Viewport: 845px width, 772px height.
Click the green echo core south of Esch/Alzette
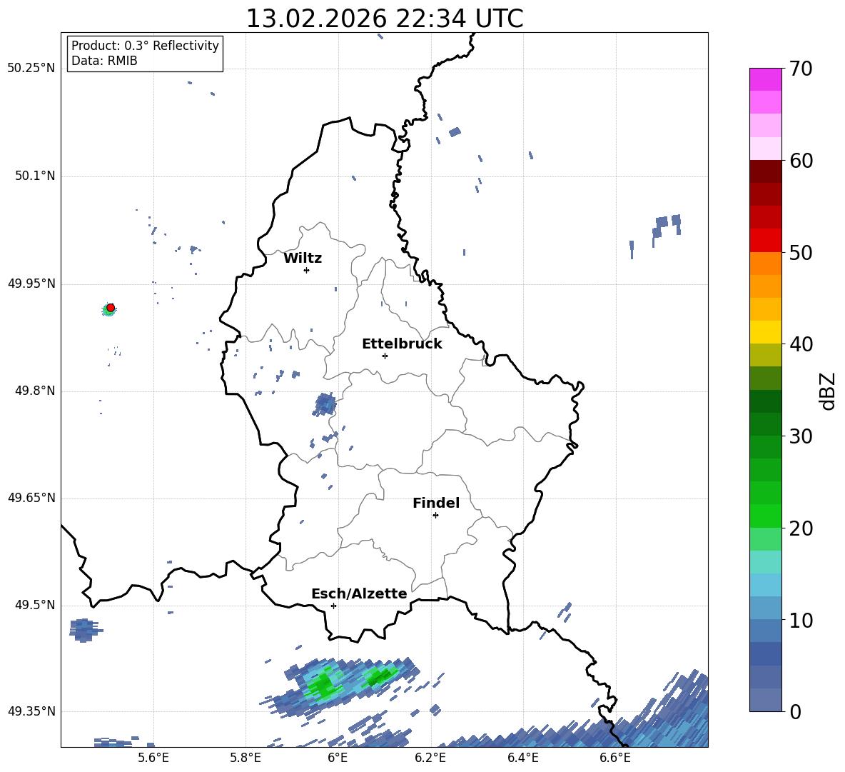tap(325, 685)
